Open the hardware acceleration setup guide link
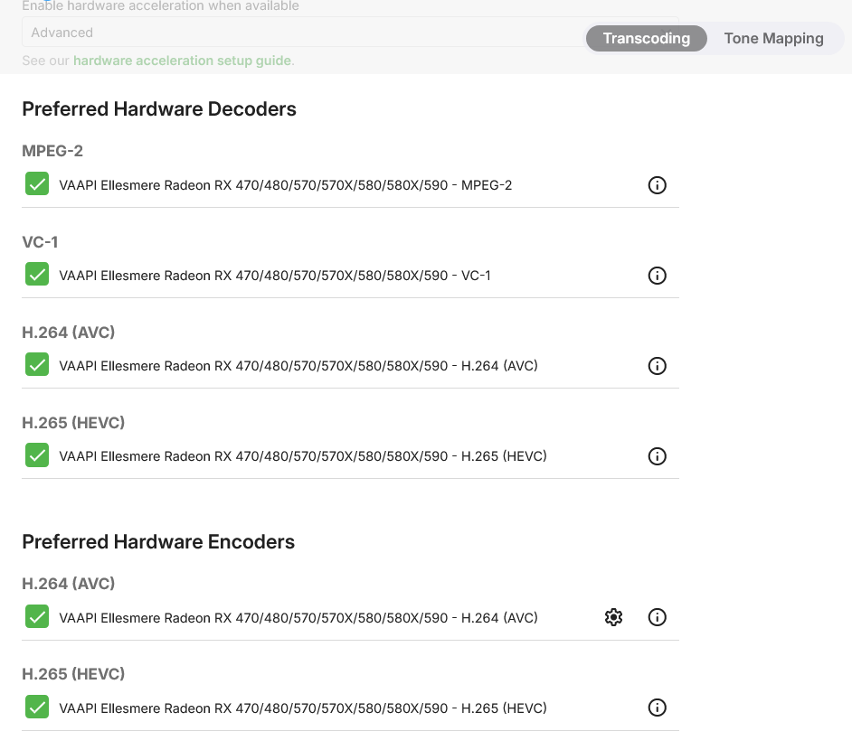This screenshot has width=852, height=750. click(182, 61)
